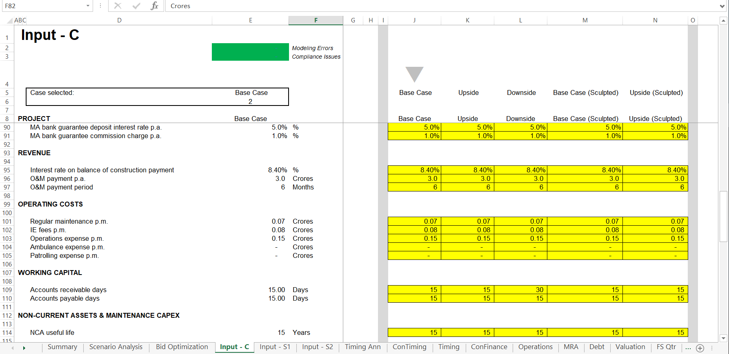The image size is (729, 354).
Task: Select Downside accounts receivable cell showing 30
Action: [x=520, y=290]
